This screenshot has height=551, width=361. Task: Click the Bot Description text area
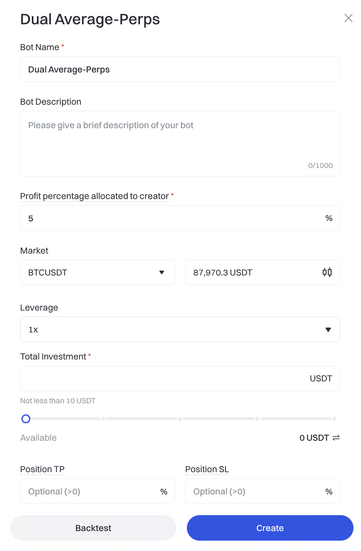pyautogui.click(x=180, y=143)
